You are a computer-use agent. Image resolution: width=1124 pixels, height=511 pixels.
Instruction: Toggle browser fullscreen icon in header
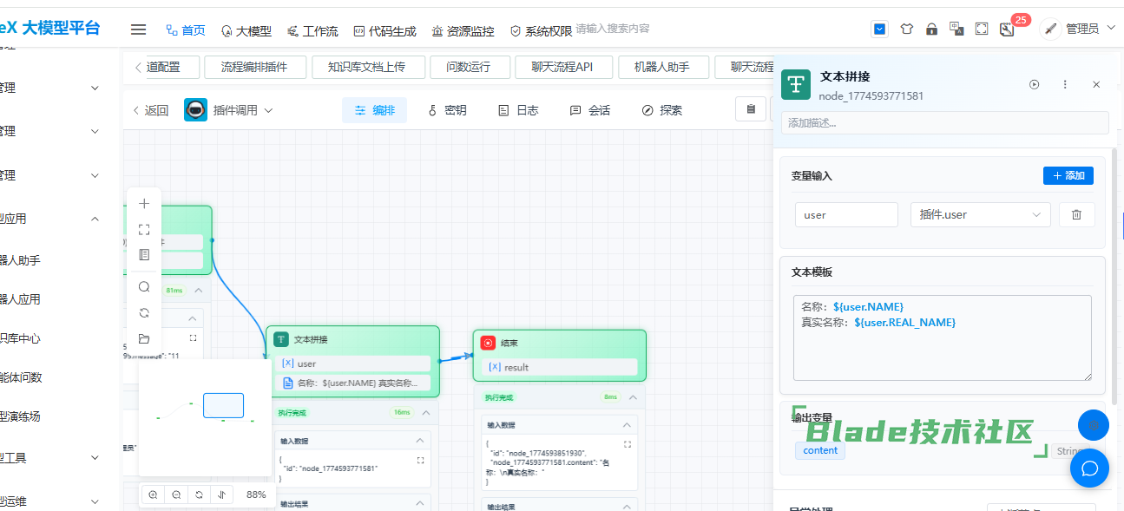point(982,29)
